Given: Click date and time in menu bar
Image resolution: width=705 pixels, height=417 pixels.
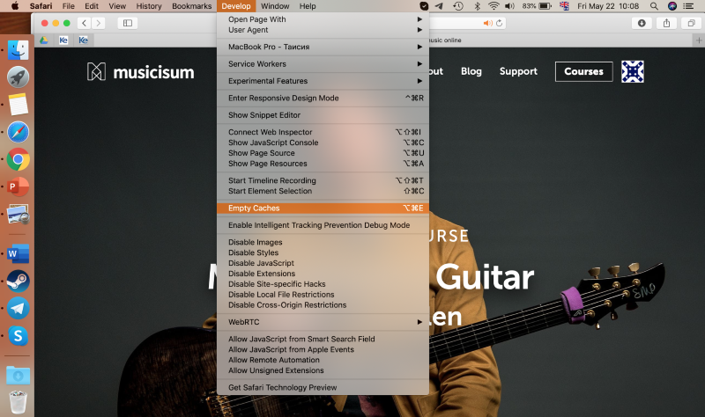Looking at the screenshot, I should [x=608, y=6].
